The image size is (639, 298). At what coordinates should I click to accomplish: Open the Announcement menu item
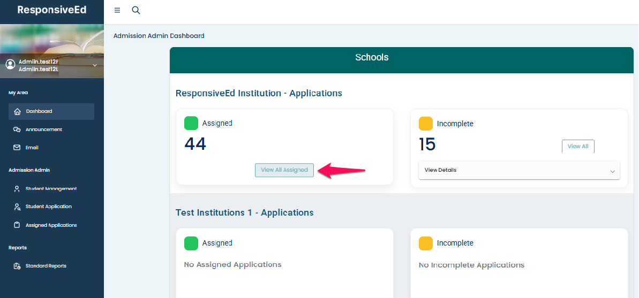click(44, 129)
